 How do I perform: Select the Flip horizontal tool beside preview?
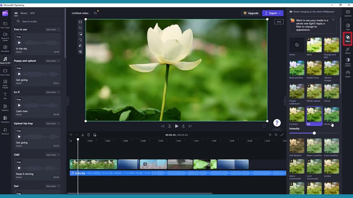(x=81, y=45)
